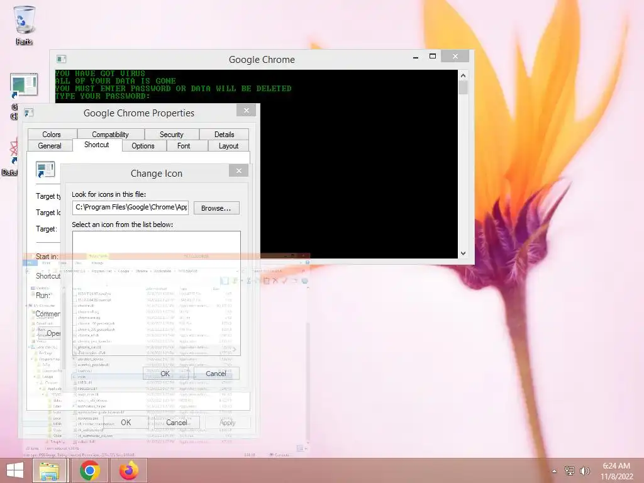Switch to the Layout tab

pyautogui.click(x=228, y=146)
